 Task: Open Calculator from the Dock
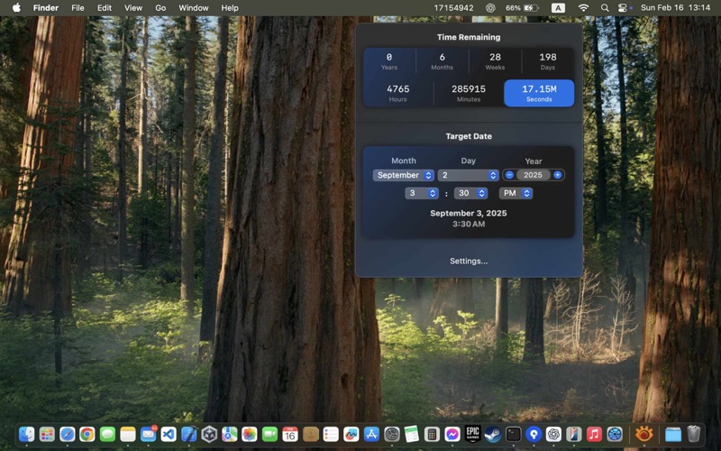coord(432,434)
